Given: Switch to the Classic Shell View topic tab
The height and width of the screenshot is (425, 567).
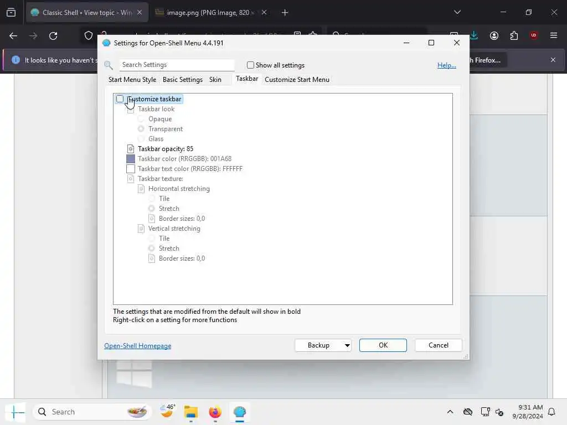Looking at the screenshot, I should pos(87,13).
